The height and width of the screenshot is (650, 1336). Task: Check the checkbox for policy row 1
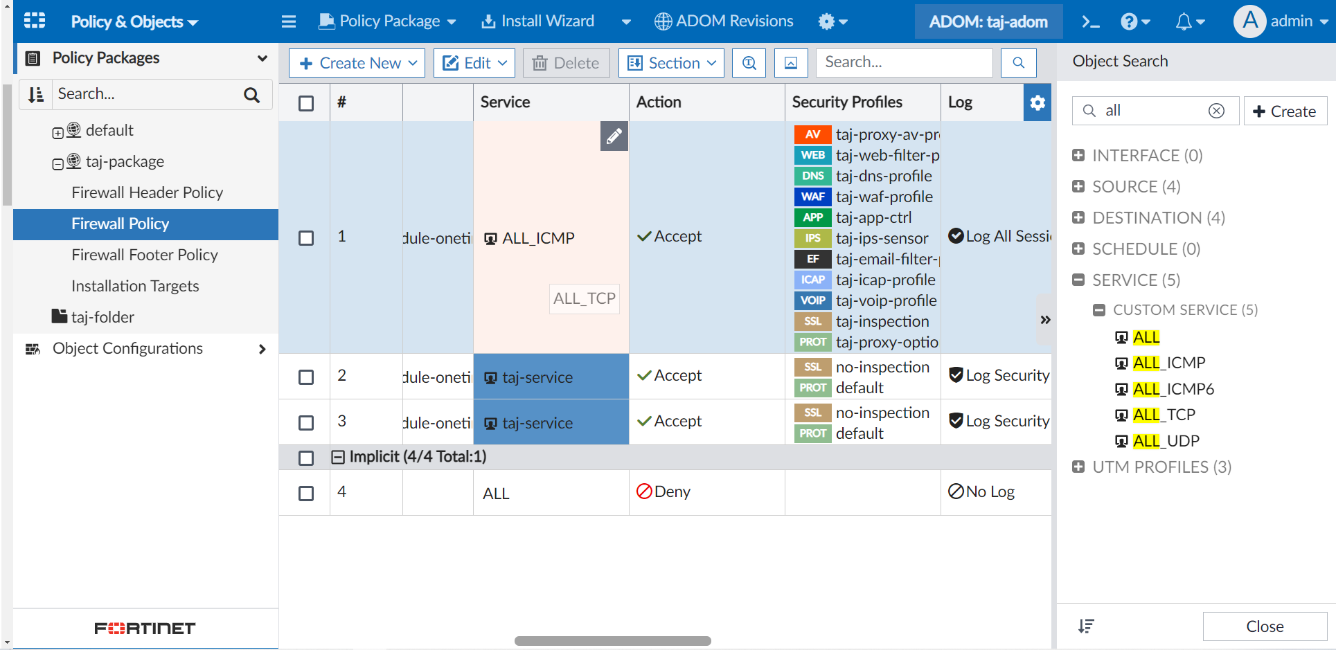point(306,238)
